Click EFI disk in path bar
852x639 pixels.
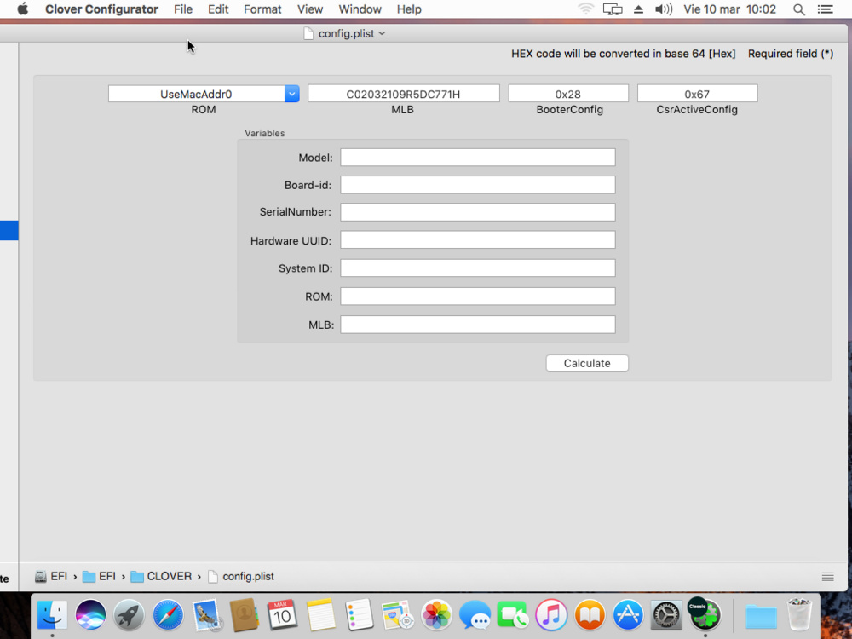(51, 576)
